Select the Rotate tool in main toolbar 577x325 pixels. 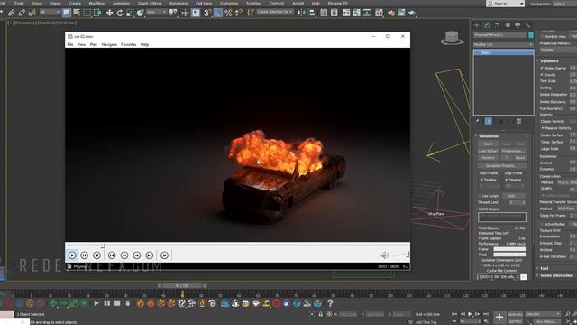pos(120,13)
